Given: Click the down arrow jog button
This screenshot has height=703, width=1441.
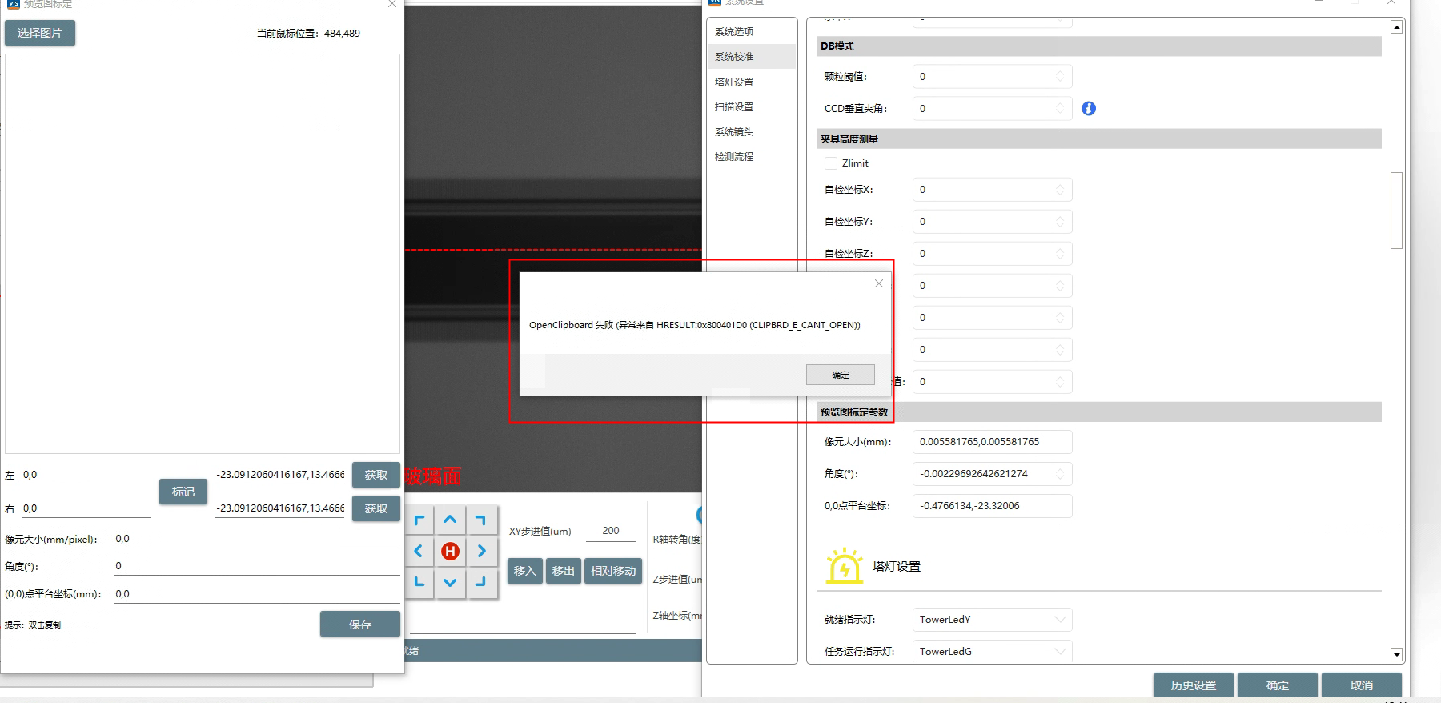Looking at the screenshot, I should point(450,582).
